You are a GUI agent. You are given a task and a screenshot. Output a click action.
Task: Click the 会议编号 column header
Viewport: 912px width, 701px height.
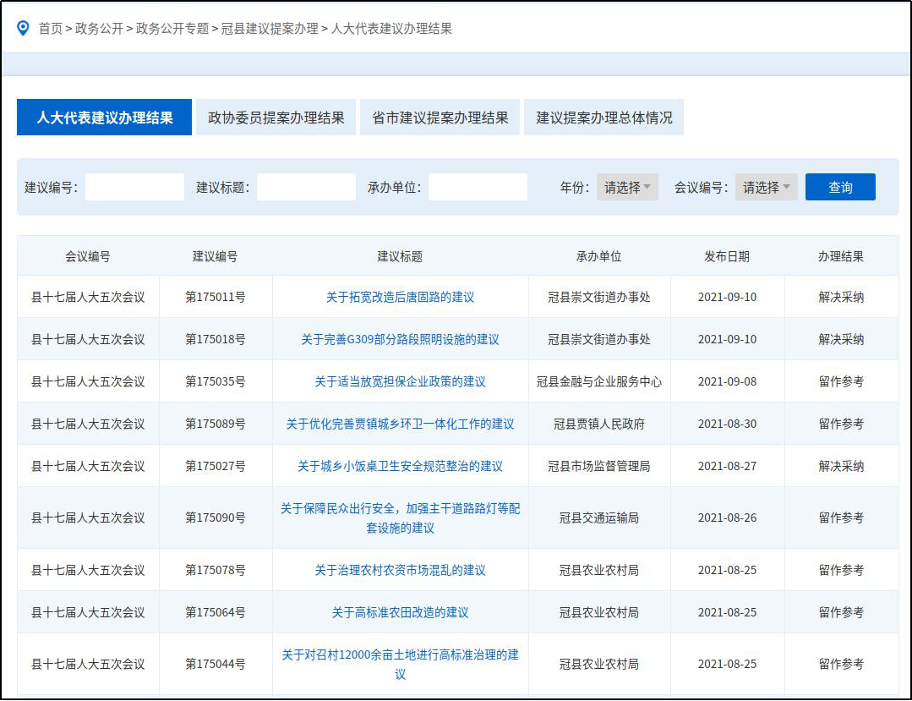tap(88, 256)
